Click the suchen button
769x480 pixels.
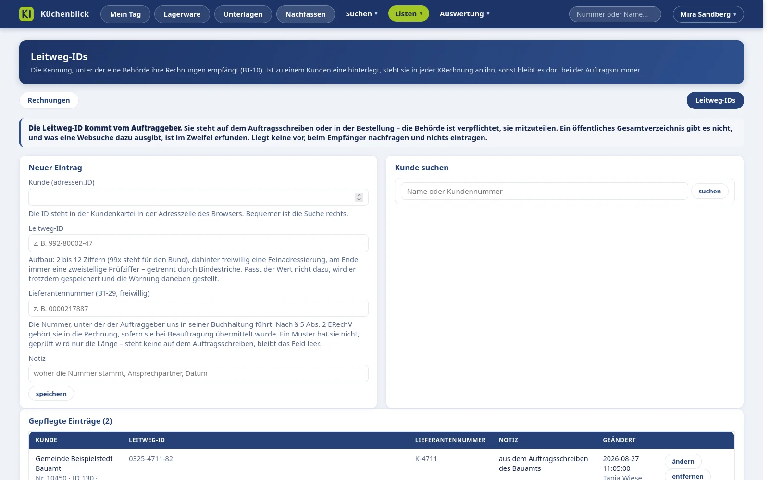click(710, 191)
